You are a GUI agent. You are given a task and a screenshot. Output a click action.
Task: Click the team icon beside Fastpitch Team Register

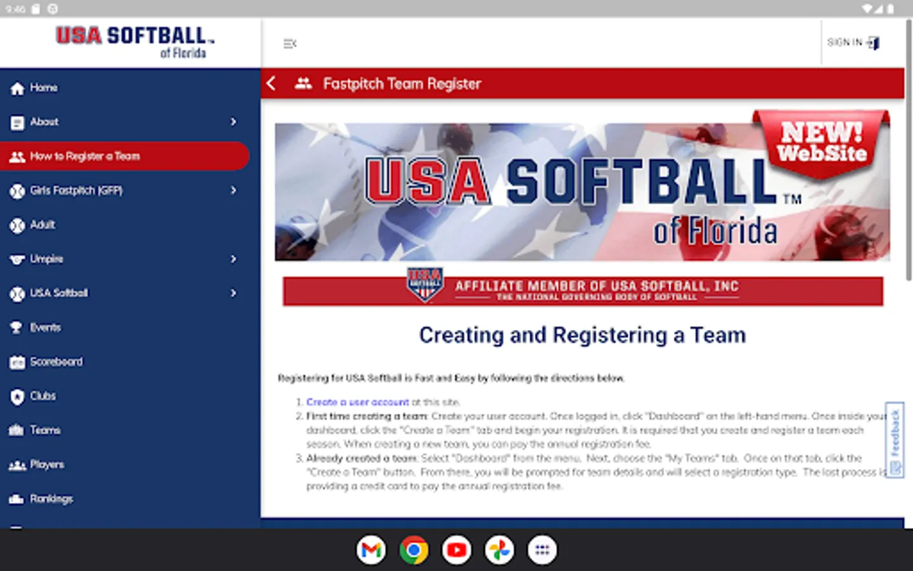(304, 83)
